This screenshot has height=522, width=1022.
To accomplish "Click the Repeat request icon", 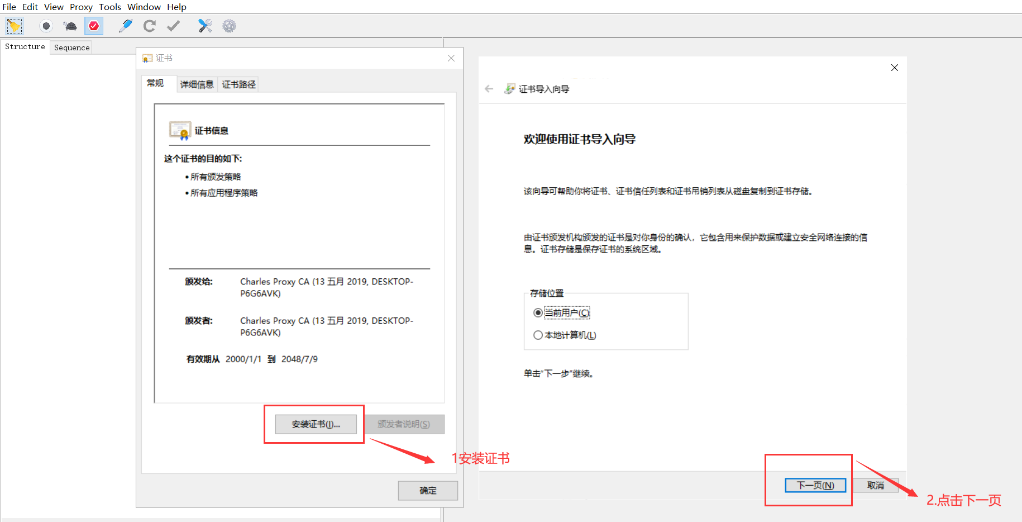I will click(x=149, y=26).
